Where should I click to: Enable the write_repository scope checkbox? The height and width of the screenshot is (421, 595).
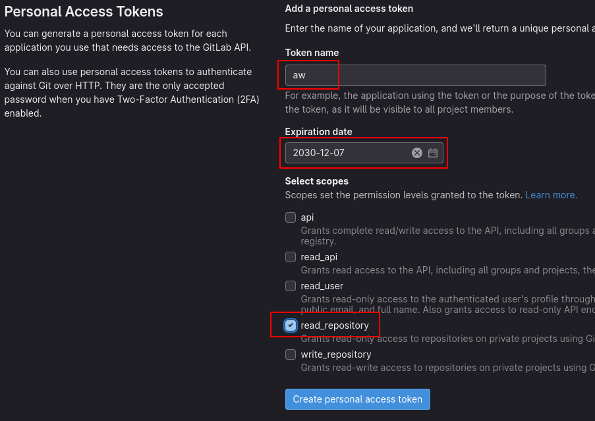coord(291,354)
